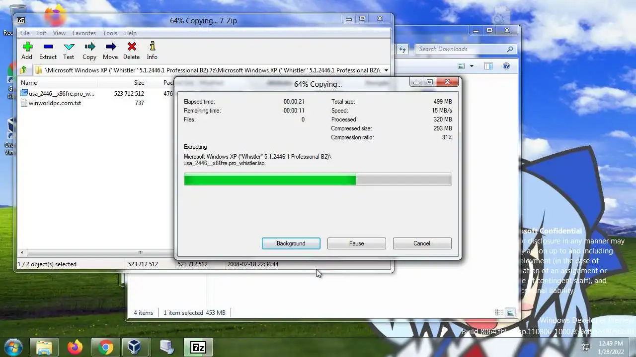Click the Move toolbar icon
Viewport: 636px width, 357px height.
[110, 47]
